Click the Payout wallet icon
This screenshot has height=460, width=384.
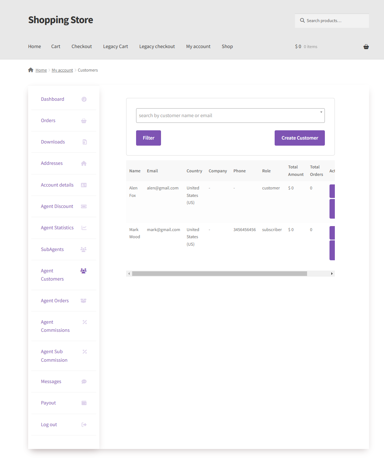pyautogui.click(x=84, y=403)
